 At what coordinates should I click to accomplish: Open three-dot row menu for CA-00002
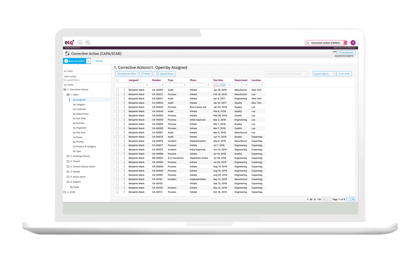tap(124, 90)
